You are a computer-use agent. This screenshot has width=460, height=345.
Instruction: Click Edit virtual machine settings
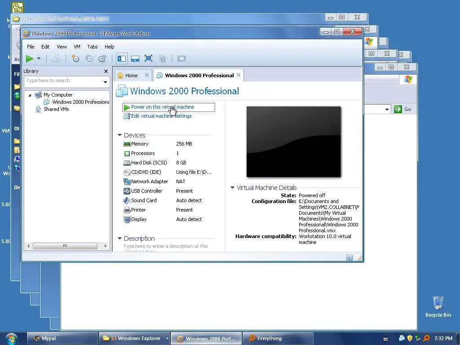click(161, 116)
